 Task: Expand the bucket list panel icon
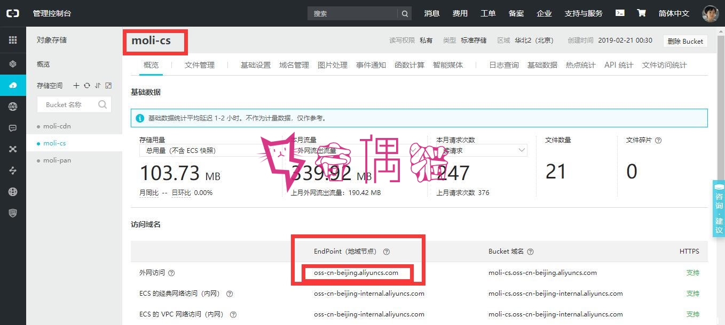[x=108, y=85]
